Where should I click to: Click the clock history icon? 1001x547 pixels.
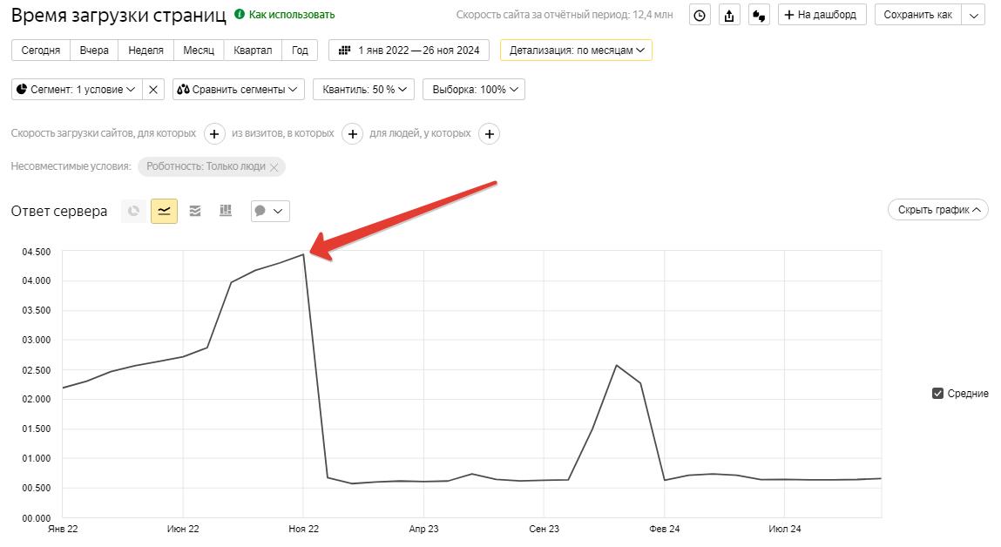point(700,15)
